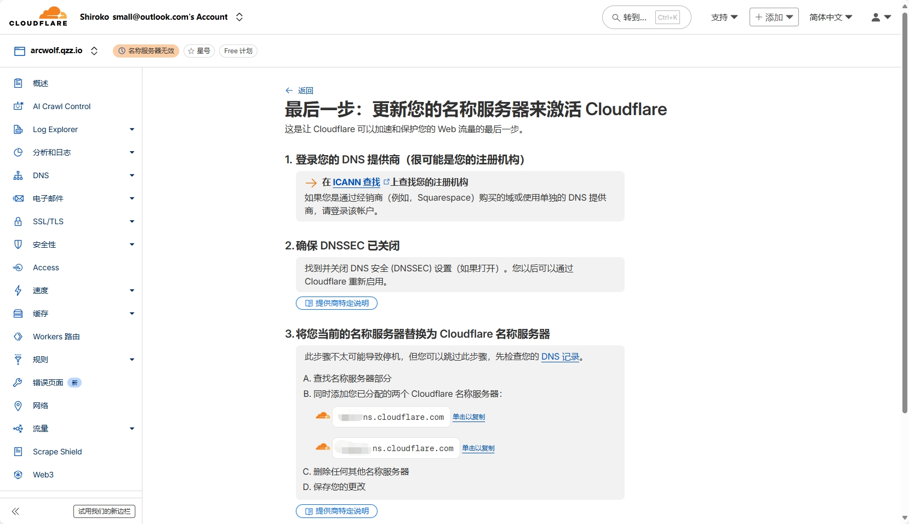
Task: Open the 简体中文 language dropdown
Action: 831,18
